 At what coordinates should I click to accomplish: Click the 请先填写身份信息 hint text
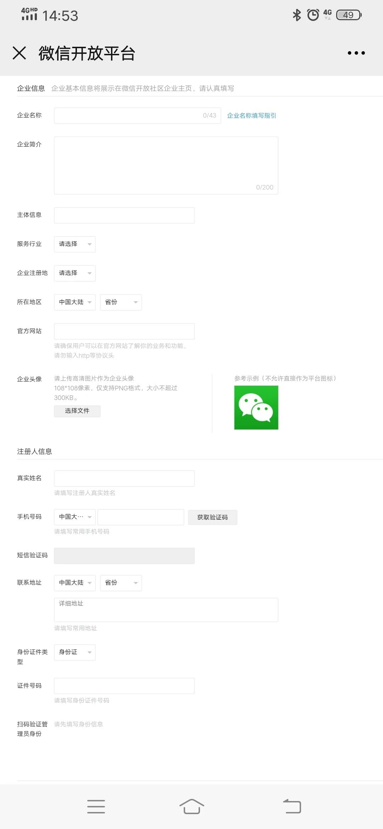(78, 724)
